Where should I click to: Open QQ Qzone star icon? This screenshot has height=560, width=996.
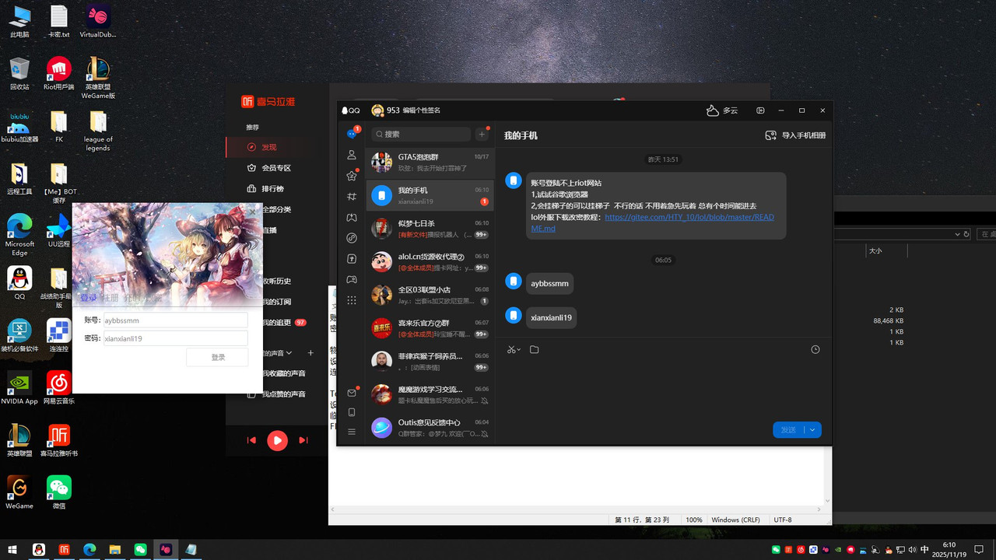click(352, 176)
